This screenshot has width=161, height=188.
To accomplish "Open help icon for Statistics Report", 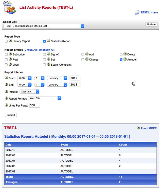I will [49, 41].
